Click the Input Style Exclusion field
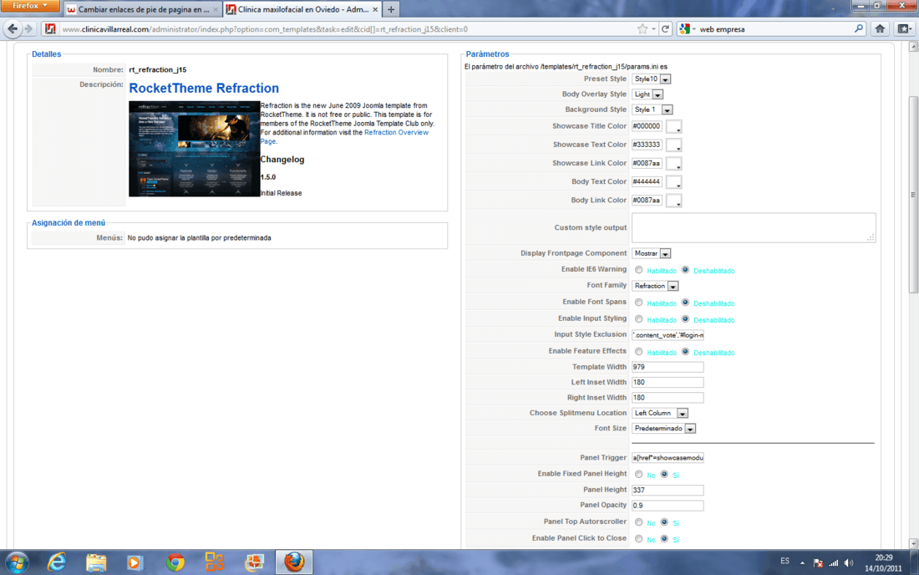 [x=668, y=334]
